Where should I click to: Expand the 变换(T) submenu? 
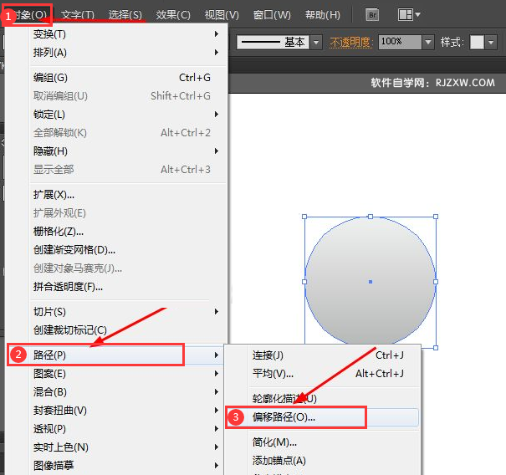click(x=127, y=34)
